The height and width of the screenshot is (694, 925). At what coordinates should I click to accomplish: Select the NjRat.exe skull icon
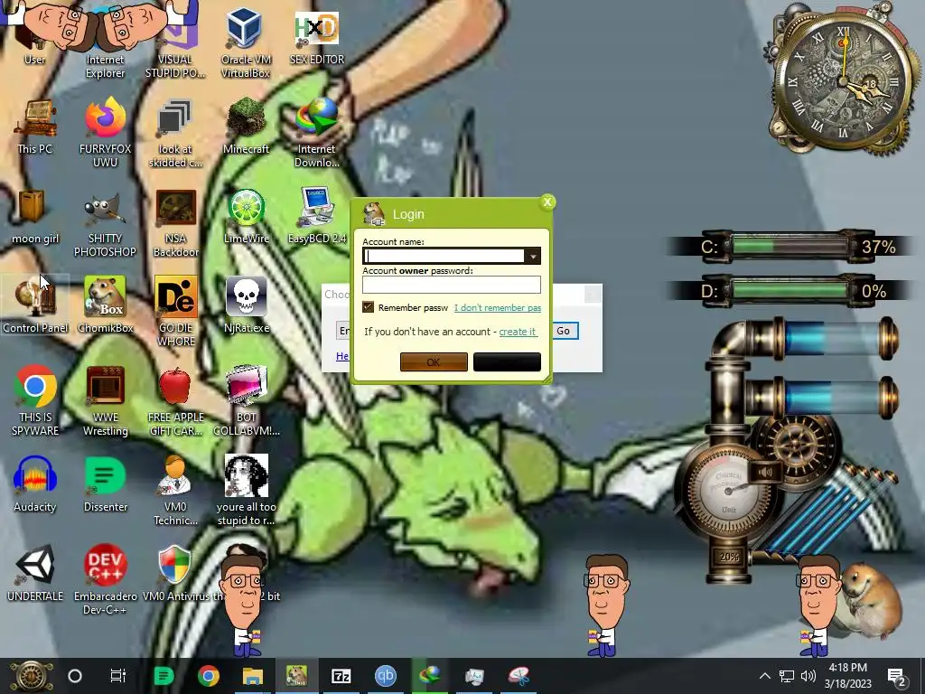click(246, 305)
